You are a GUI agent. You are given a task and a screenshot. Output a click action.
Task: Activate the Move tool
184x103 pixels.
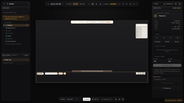(x=75, y=4)
